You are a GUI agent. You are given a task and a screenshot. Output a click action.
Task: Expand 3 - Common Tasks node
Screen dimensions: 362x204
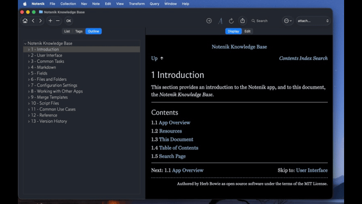[x=29, y=62]
